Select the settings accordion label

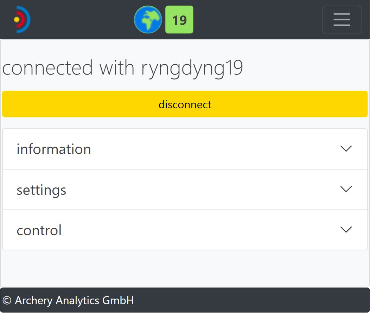pyautogui.click(x=42, y=190)
